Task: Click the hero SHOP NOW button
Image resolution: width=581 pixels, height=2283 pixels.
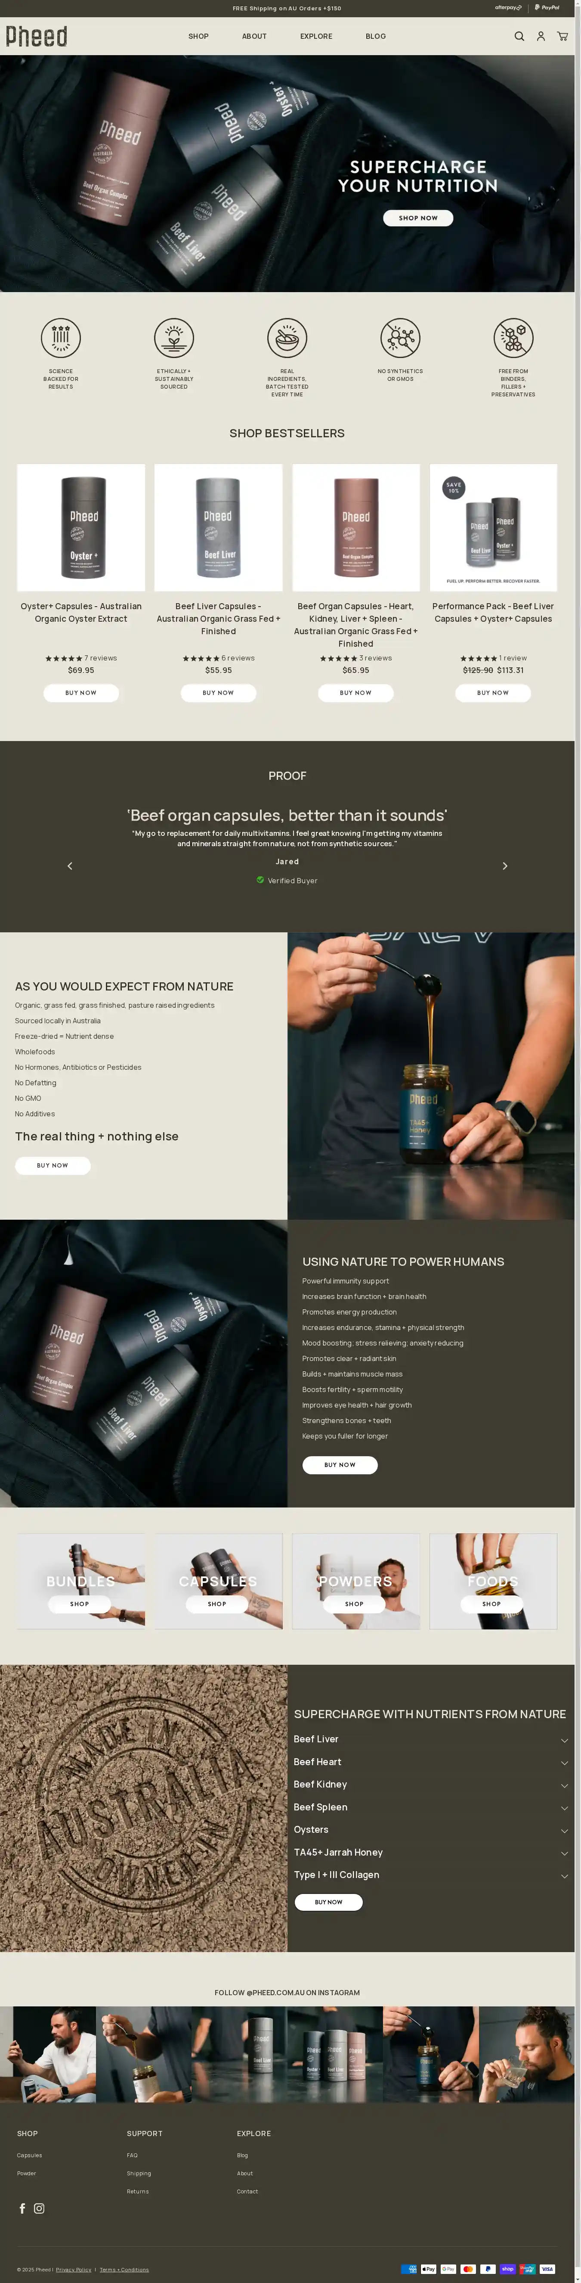Action: point(418,218)
